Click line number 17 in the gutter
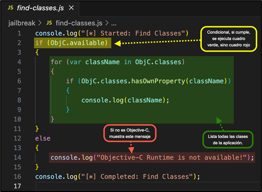The height and width of the screenshot is (192, 262). point(17,186)
